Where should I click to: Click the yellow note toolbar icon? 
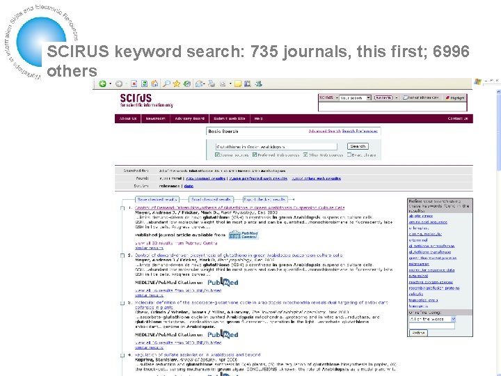click(238, 84)
